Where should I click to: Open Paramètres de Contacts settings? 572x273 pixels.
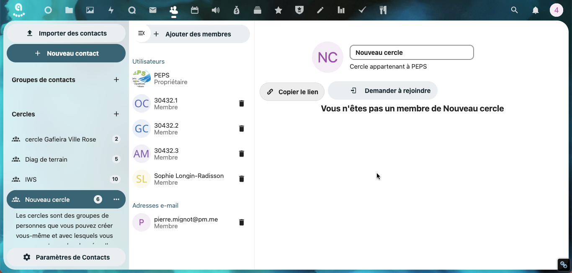point(66,257)
